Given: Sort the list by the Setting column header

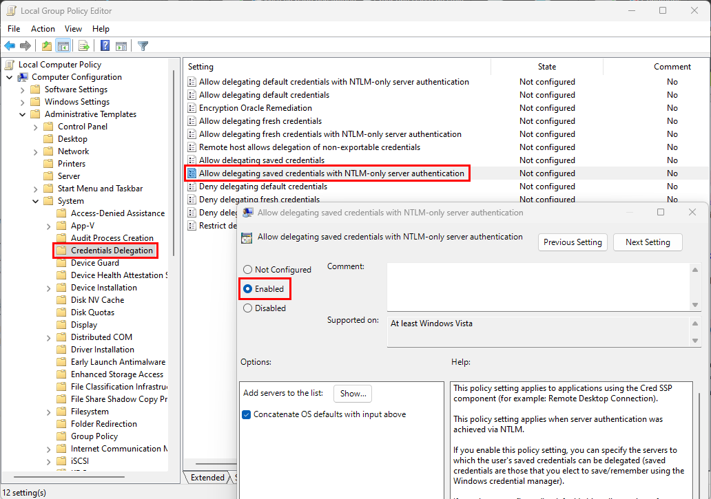Looking at the screenshot, I should point(337,67).
